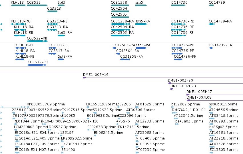Select the CG3313-RB transcript
243x154 pixels.
click(x=52, y=24)
